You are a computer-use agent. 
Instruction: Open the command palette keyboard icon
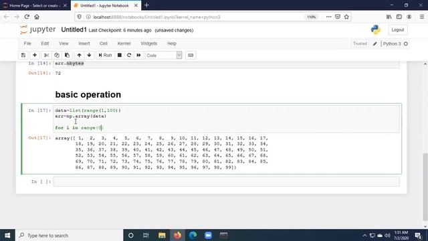tap(191, 55)
